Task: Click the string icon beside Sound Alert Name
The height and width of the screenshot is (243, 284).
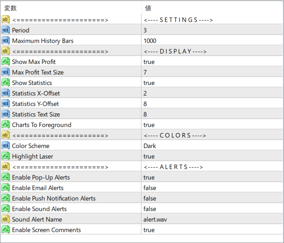Action: 5,219
